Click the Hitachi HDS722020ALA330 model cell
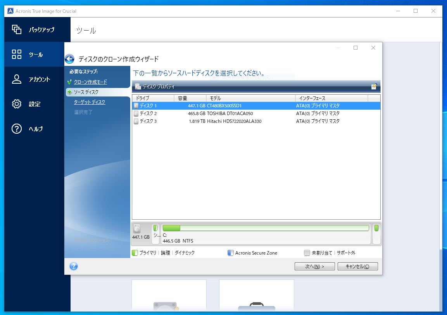The width and height of the screenshot is (447, 315). [234, 121]
